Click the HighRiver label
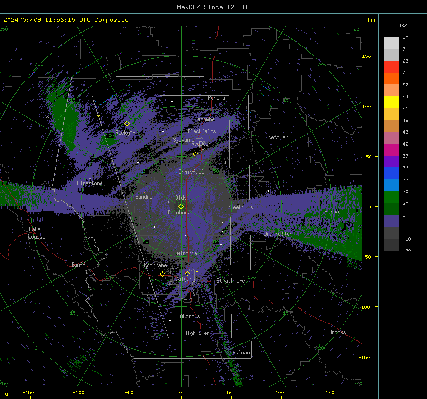The image size is (427, 399). point(196,333)
